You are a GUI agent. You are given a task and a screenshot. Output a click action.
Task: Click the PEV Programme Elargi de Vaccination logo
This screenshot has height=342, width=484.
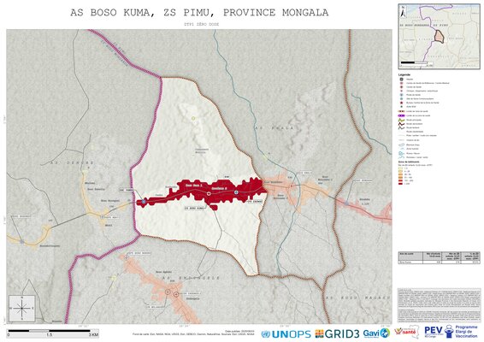click(451, 332)
